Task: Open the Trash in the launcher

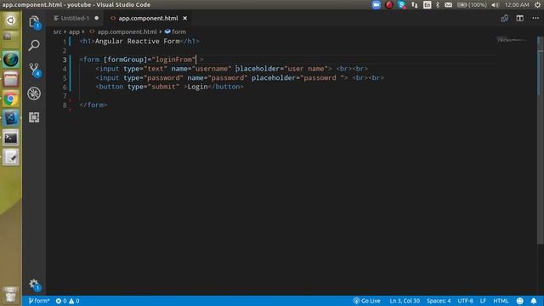Action: point(11,295)
